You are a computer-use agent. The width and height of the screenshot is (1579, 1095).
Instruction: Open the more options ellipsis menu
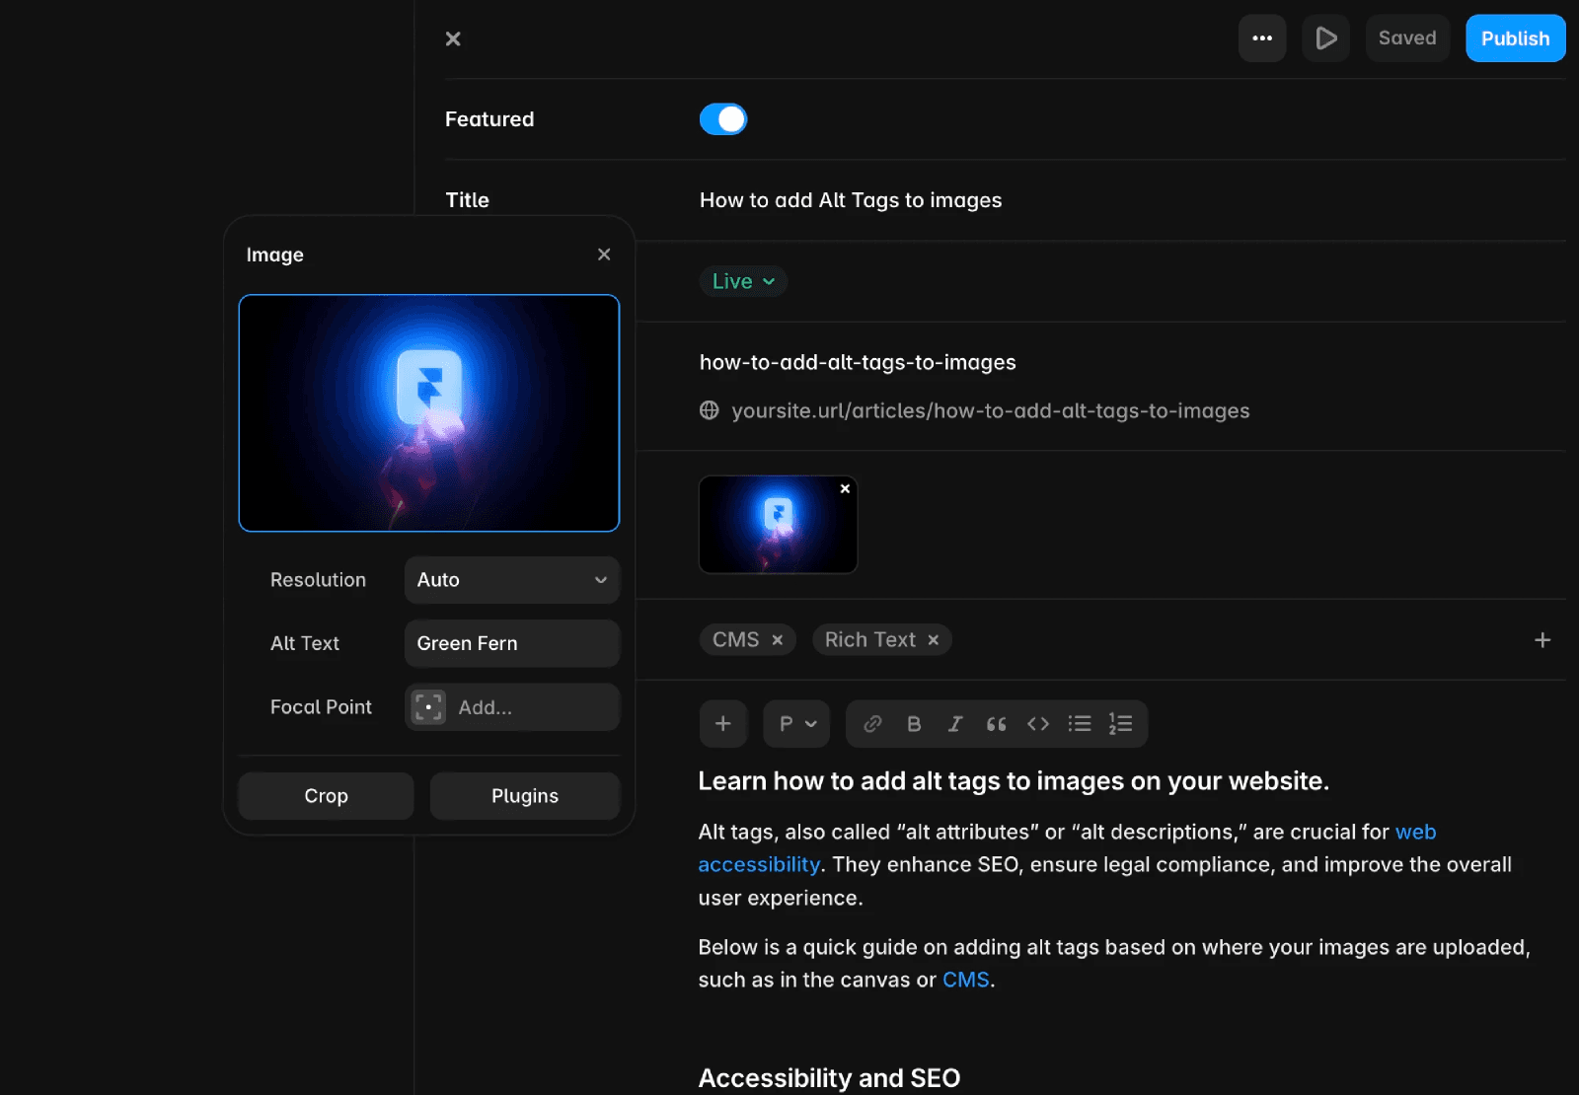click(x=1262, y=38)
